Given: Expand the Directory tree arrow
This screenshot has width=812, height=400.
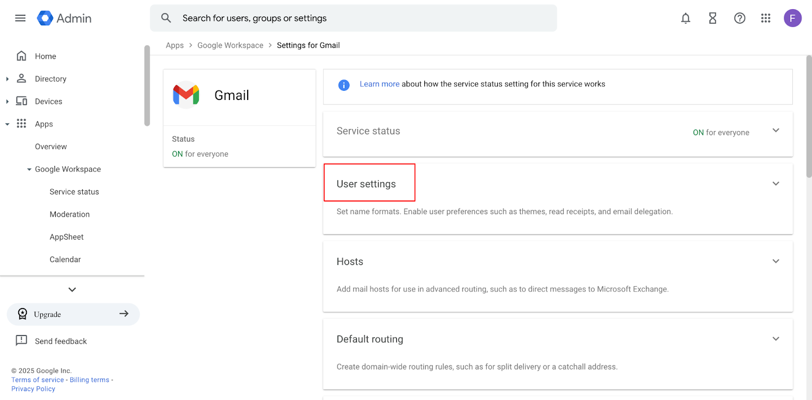Looking at the screenshot, I should (7, 79).
